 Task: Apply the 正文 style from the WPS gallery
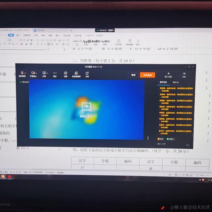[x=77, y=42]
